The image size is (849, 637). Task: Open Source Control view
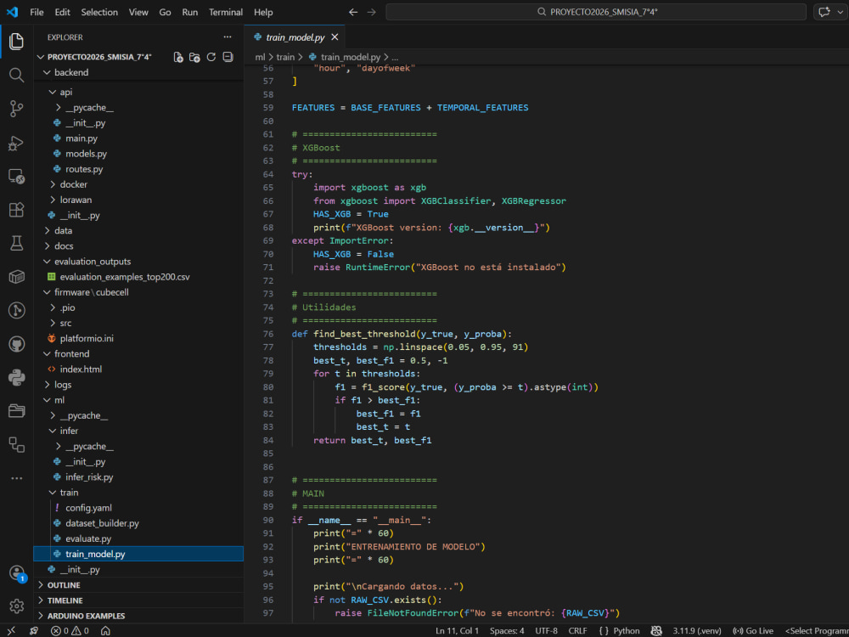[16, 109]
